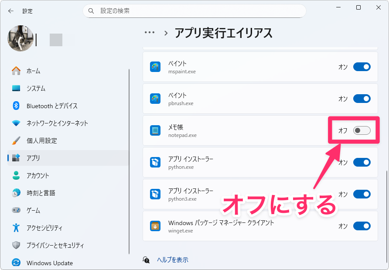389x270 pixels.
Task: Click the python3.exe App Installer icon
Action: pos(155,194)
